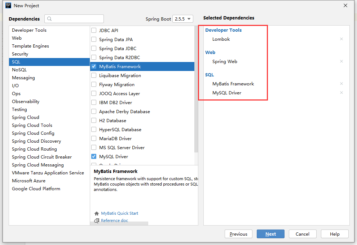Open the Template Engines category
This screenshot has width=357, height=245.
coord(49,46)
